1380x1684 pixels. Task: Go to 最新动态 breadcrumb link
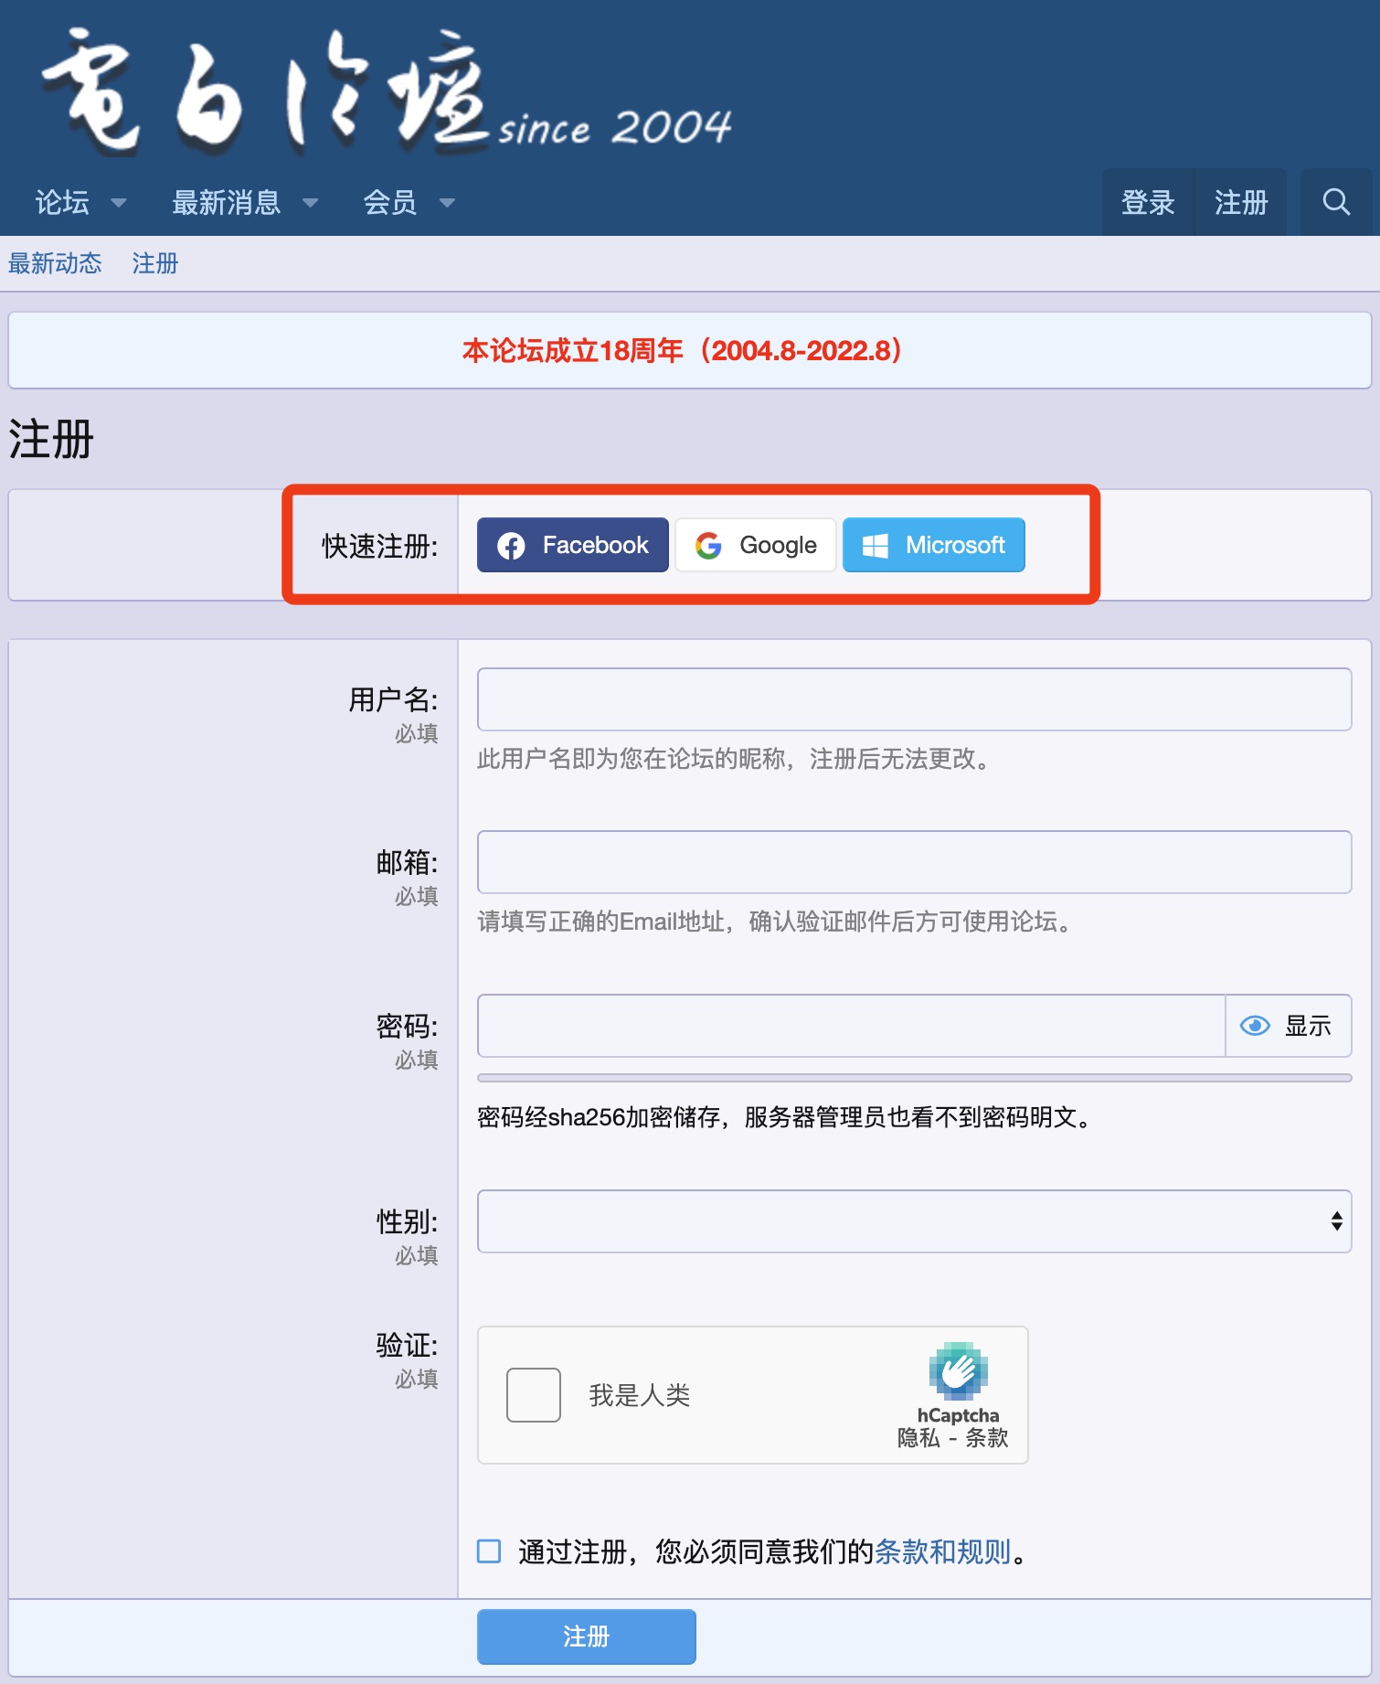click(x=55, y=263)
